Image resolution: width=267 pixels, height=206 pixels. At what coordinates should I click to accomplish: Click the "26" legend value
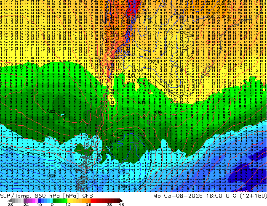click(x=88, y=204)
